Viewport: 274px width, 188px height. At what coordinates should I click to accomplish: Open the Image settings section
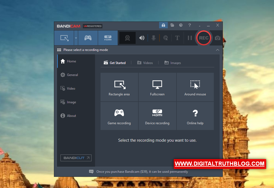click(x=76, y=102)
